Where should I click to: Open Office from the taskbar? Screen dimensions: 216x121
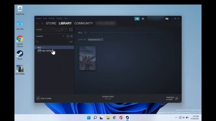121,118
